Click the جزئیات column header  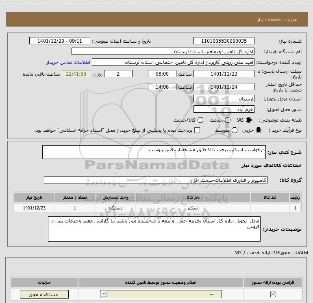(44, 282)
